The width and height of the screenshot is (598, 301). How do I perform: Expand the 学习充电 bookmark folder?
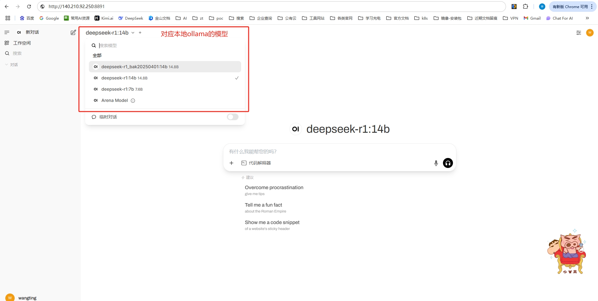point(369,18)
